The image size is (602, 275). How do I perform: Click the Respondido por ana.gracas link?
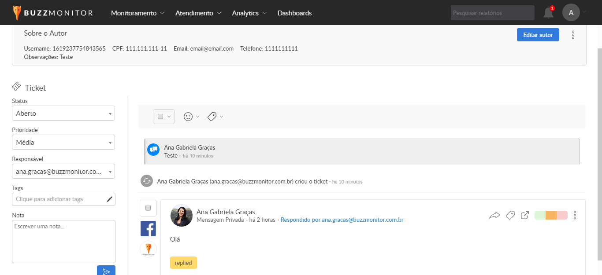[x=342, y=220]
